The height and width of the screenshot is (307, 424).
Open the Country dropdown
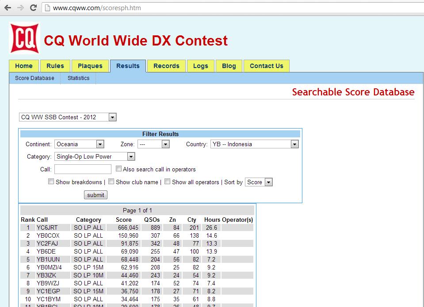(x=255, y=144)
